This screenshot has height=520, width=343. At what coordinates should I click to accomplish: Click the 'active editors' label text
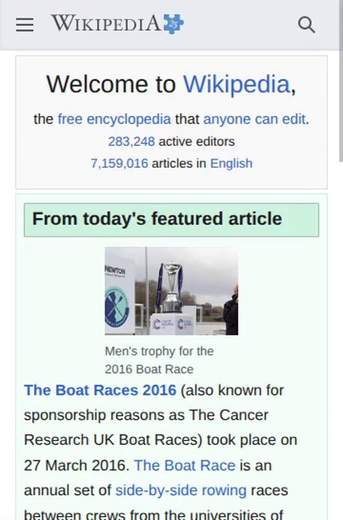pyautogui.click(x=197, y=142)
